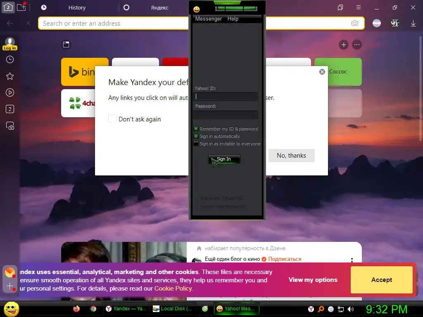The height and width of the screenshot is (317, 423).
Task: Open the history clock icon in sidebar
Action: (10, 59)
